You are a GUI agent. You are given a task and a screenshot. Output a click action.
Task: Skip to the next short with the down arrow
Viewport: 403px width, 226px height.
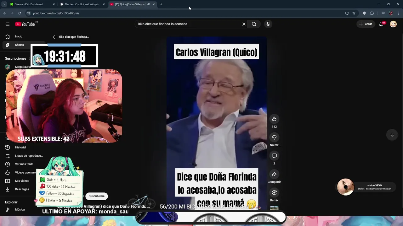(392, 135)
